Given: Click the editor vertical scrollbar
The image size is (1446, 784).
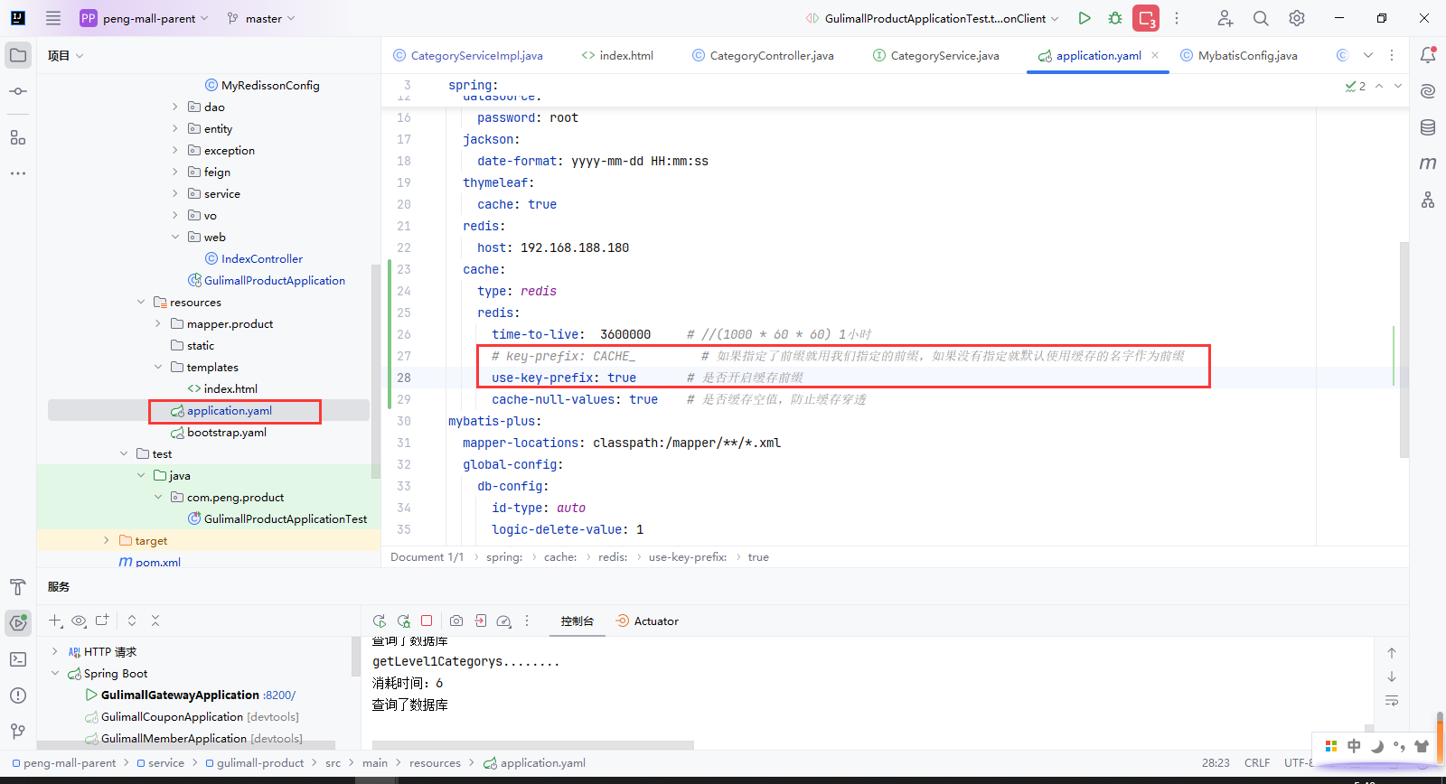Looking at the screenshot, I should pos(1404,350).
